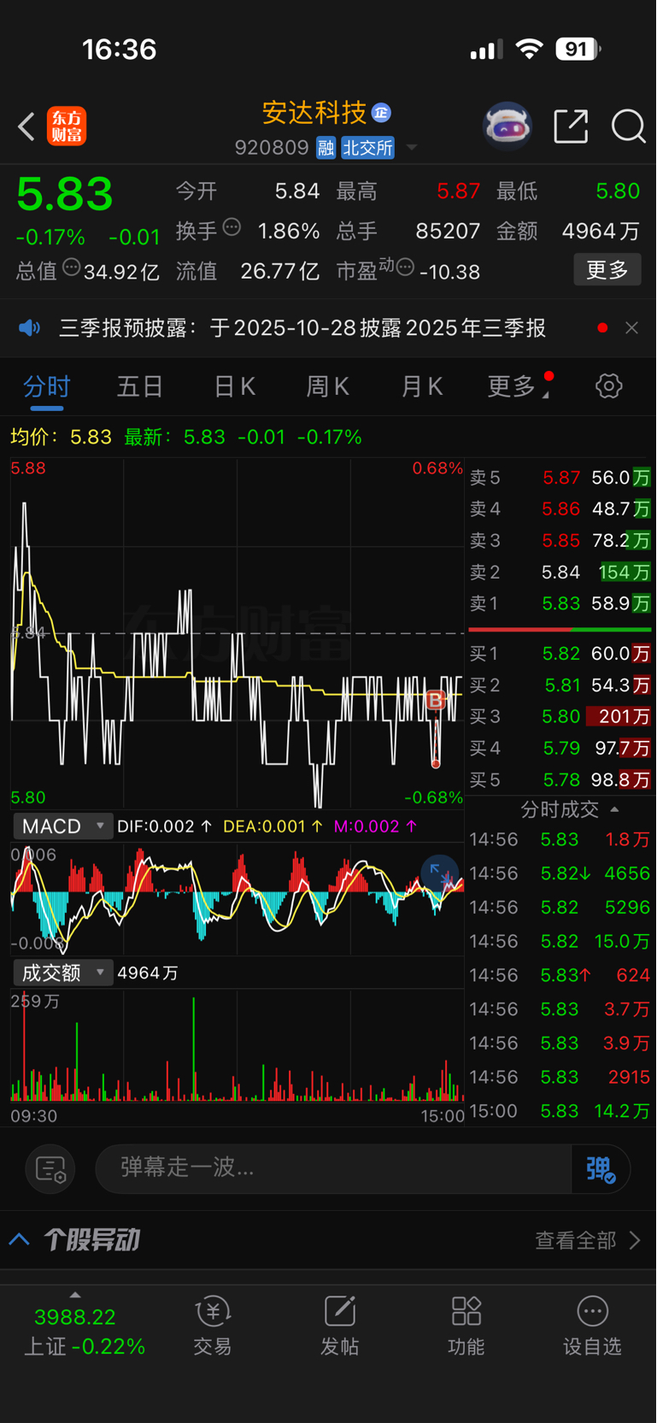Dismiss the announcement banner with X

click(631, 328)
